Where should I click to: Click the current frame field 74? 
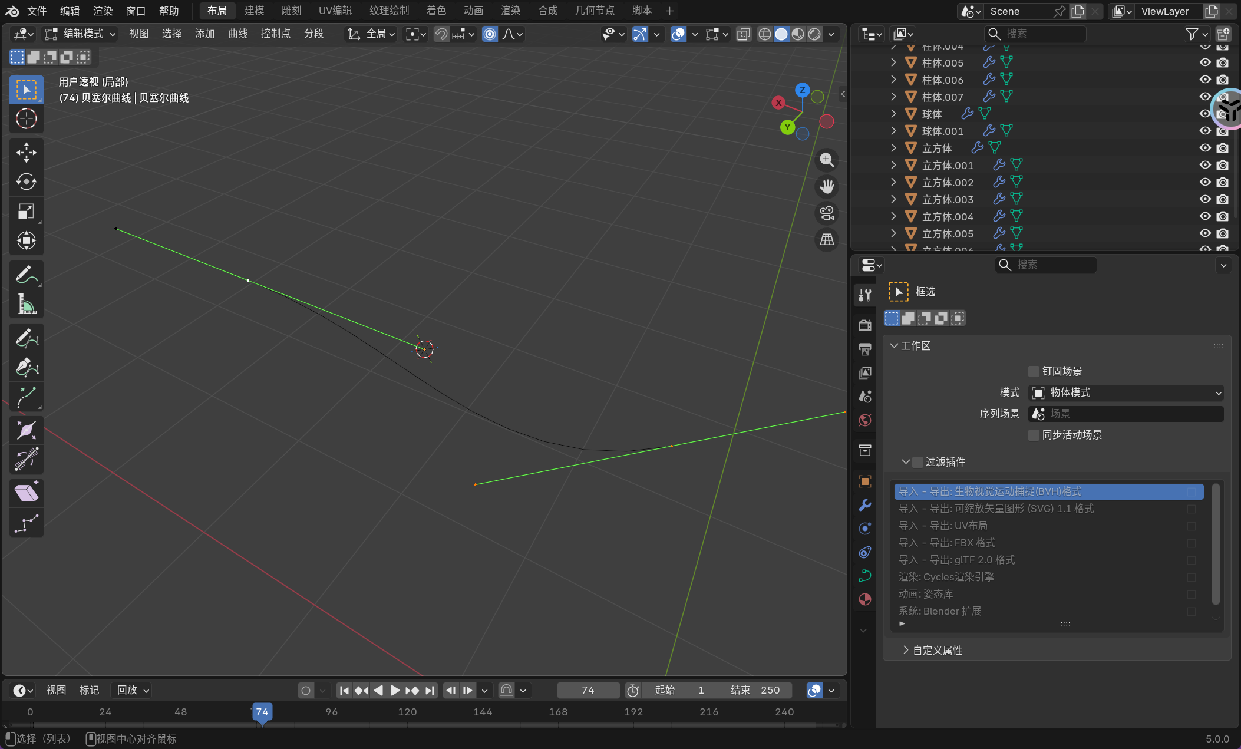(588, 690)
